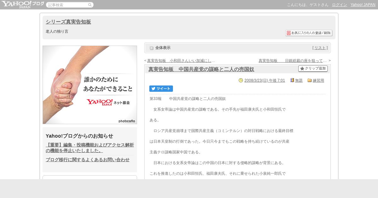Open 【重要】編集・投稿機能 停止 notice link

click(x=90, y=148)
